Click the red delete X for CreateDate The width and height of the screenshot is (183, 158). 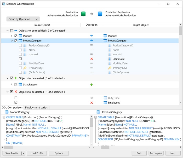point(92,59)
